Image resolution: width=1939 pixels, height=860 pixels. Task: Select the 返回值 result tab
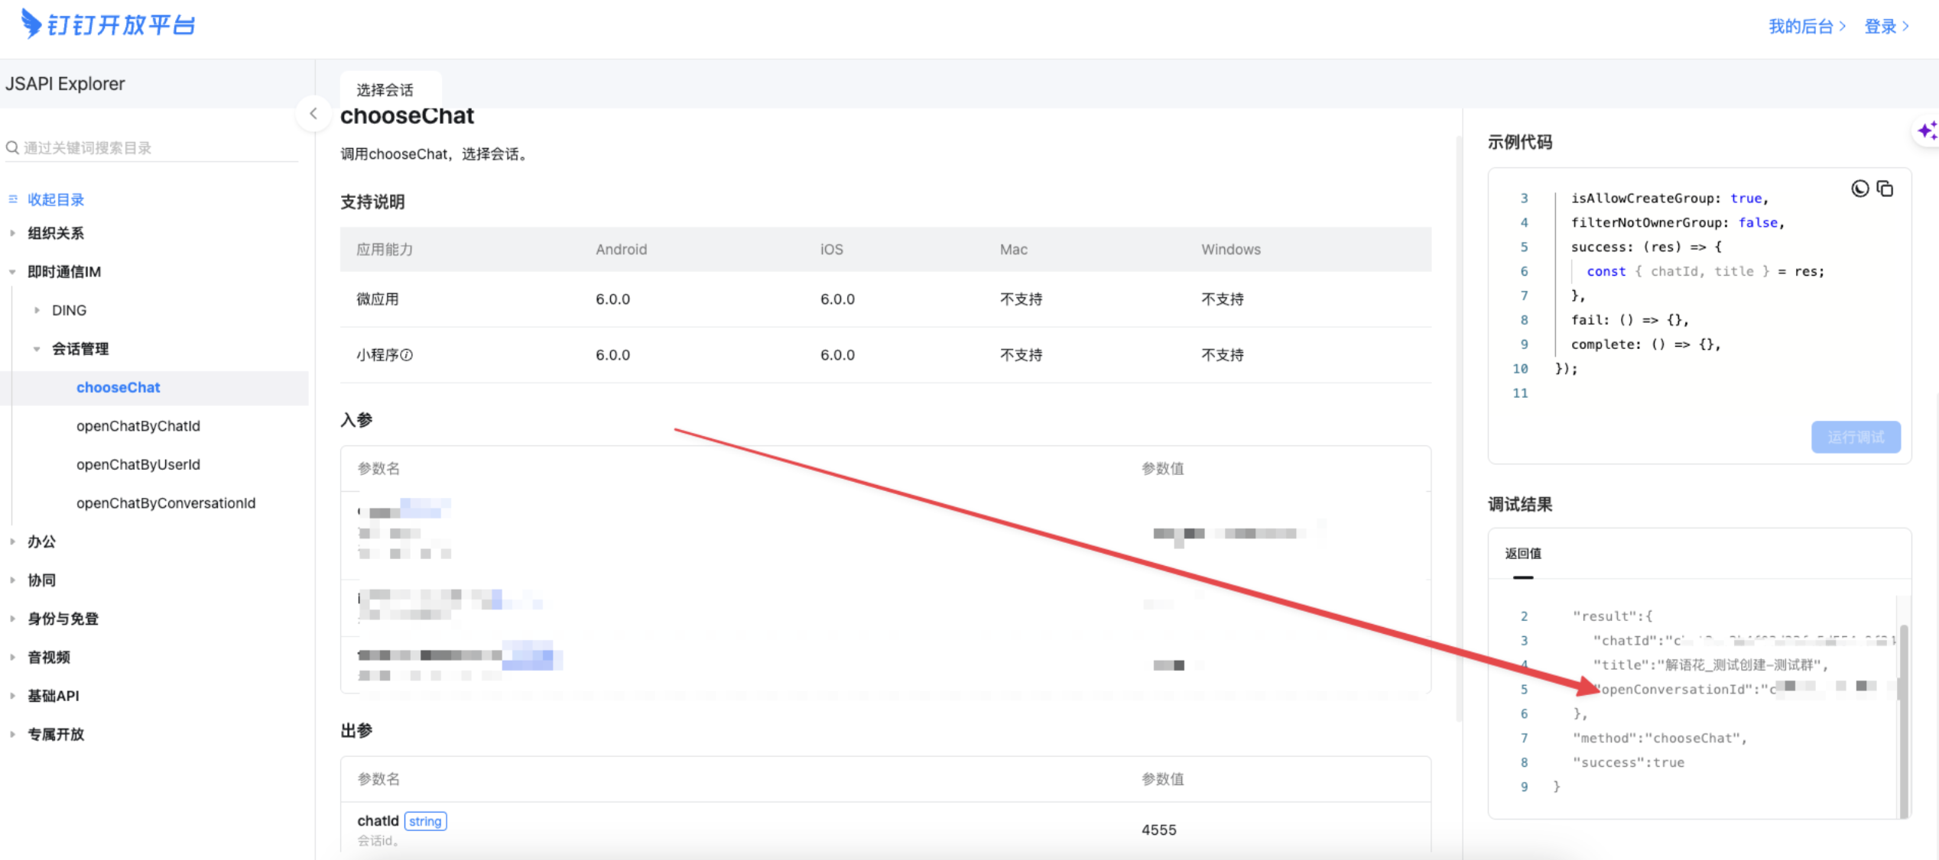click(1522, 554)
